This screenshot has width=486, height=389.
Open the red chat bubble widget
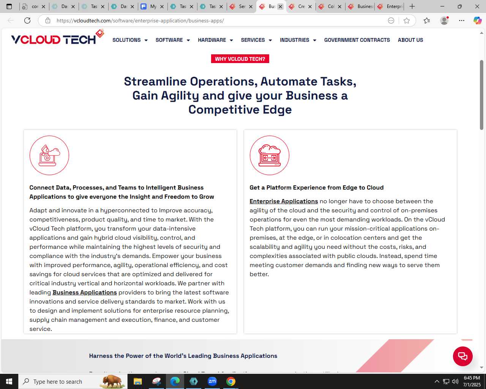coord(462,356)
